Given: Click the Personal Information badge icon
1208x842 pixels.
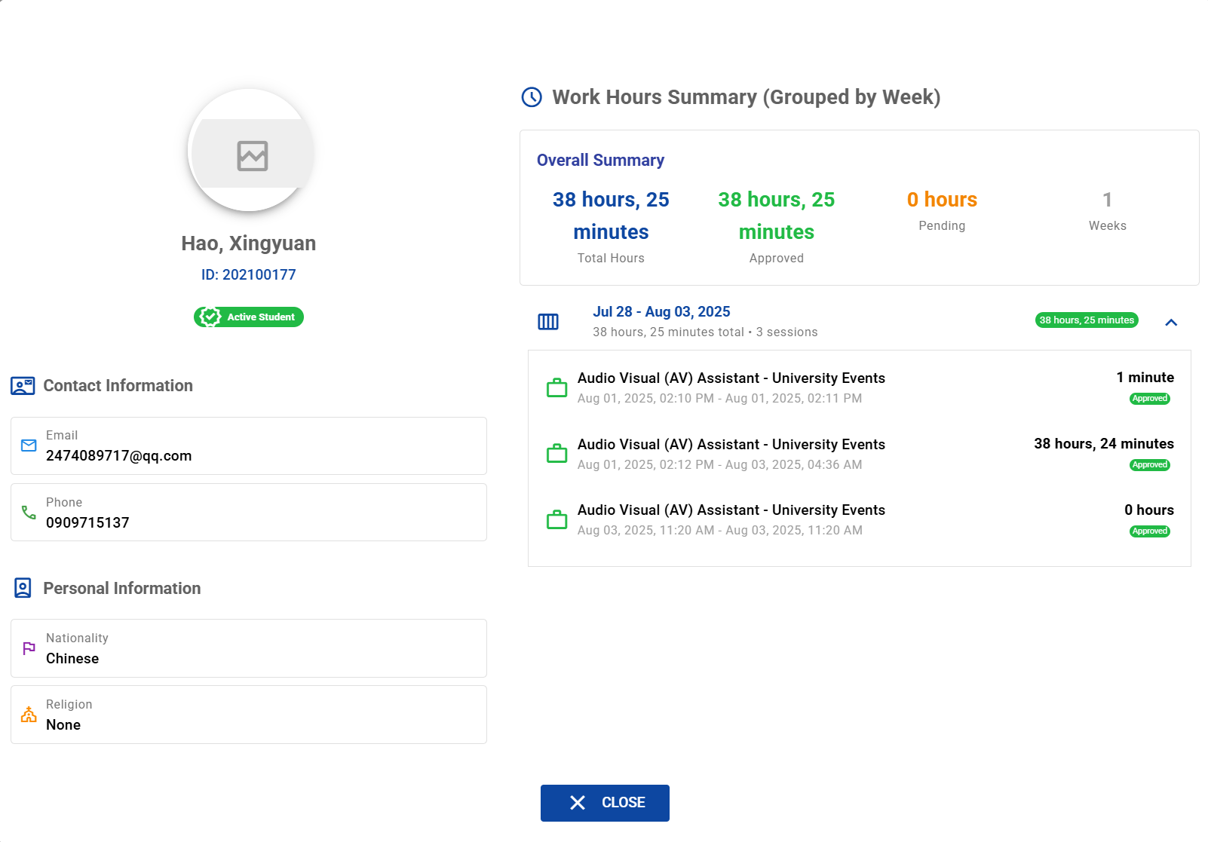Looking at the screenshot, I should [23, 588].
